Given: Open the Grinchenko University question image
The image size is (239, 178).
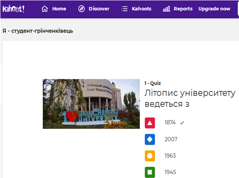Looking at the screenshot, I should click(91, 104).
